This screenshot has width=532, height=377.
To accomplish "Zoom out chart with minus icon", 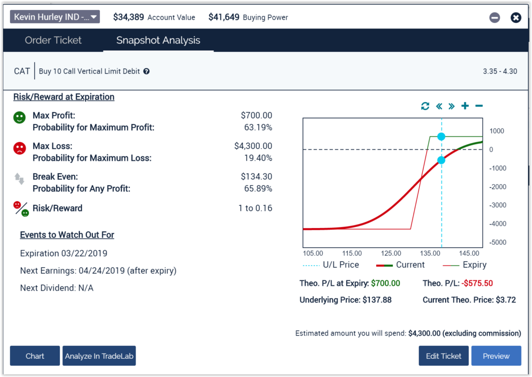I will 479,106.
